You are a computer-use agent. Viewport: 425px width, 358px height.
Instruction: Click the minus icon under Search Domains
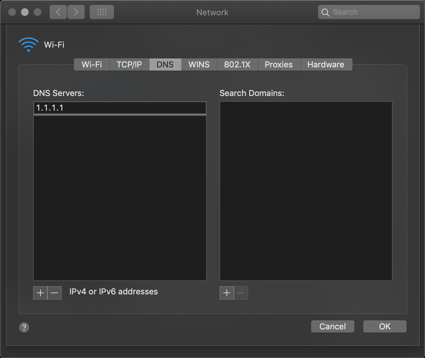241,293
